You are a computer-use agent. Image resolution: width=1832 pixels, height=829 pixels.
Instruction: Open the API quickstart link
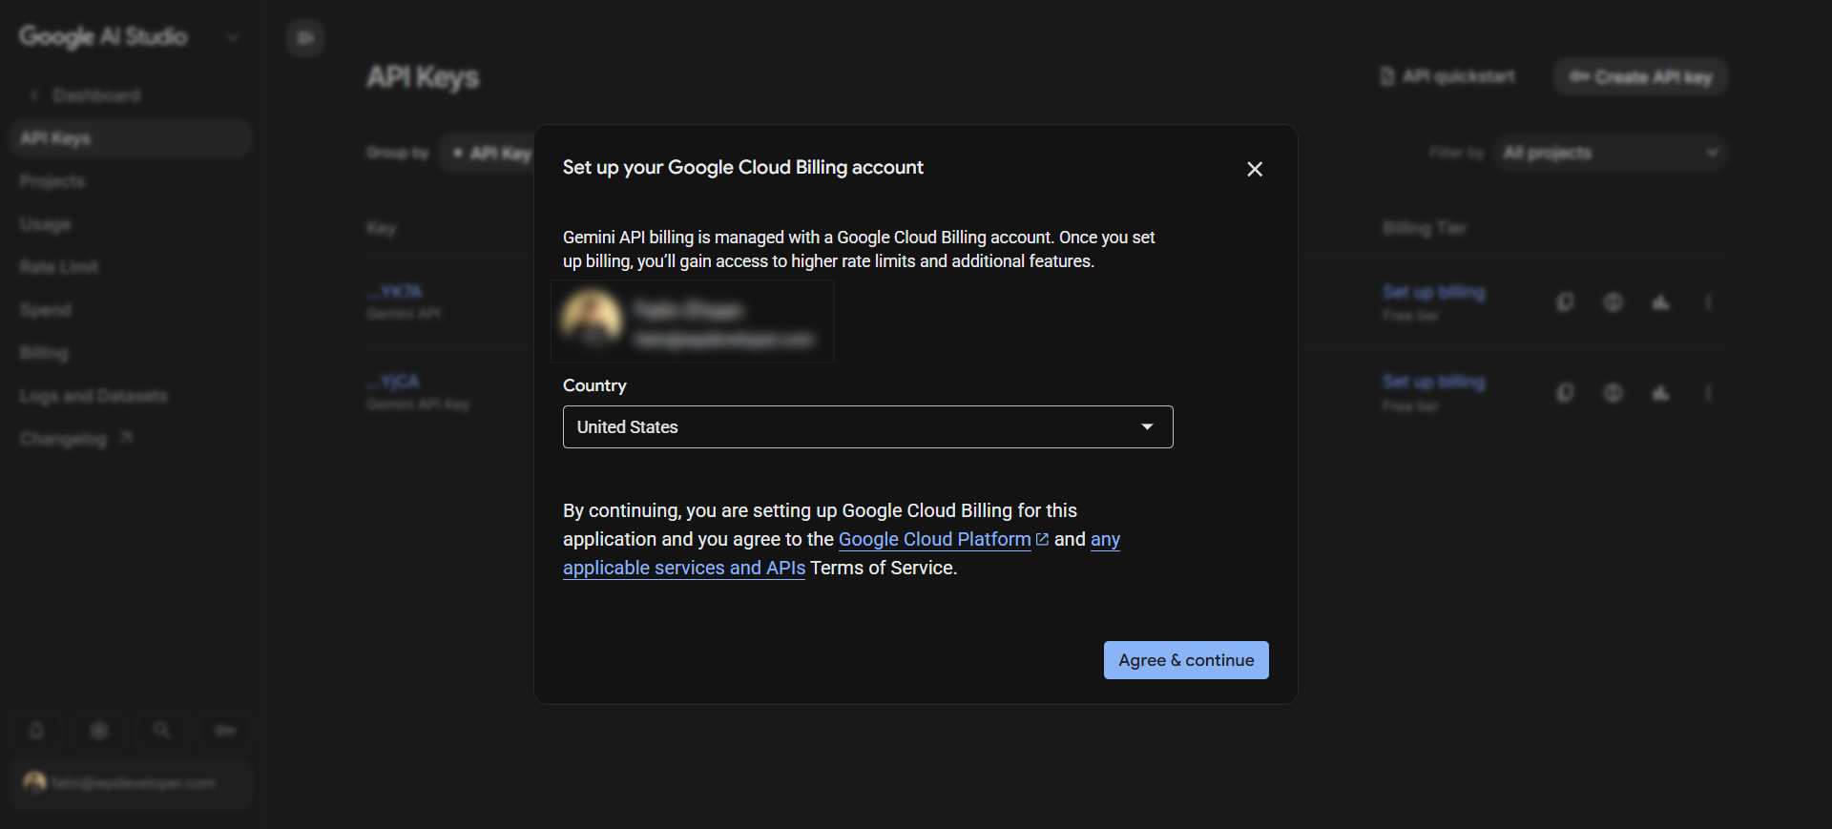(1447, 76)
